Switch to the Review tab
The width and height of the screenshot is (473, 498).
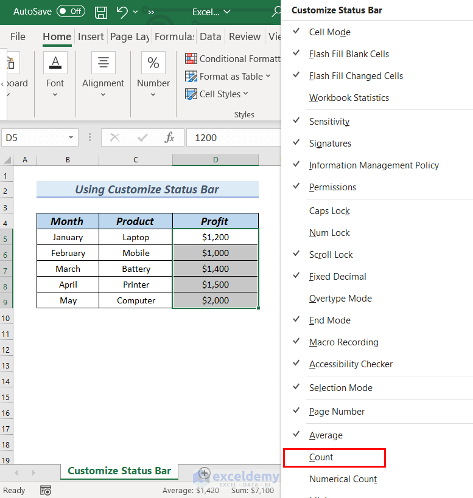point(245,37)
